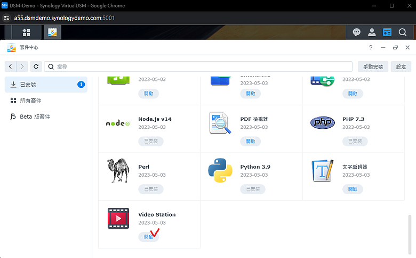416x258 pixels.
Task: Refresh the package list
Action: pos(36,66)
